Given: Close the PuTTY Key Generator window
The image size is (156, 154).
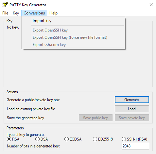Looking at the screenshot, I should [151, 5].
